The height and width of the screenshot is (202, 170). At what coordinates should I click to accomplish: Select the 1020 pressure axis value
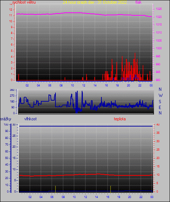click(159, 17)
